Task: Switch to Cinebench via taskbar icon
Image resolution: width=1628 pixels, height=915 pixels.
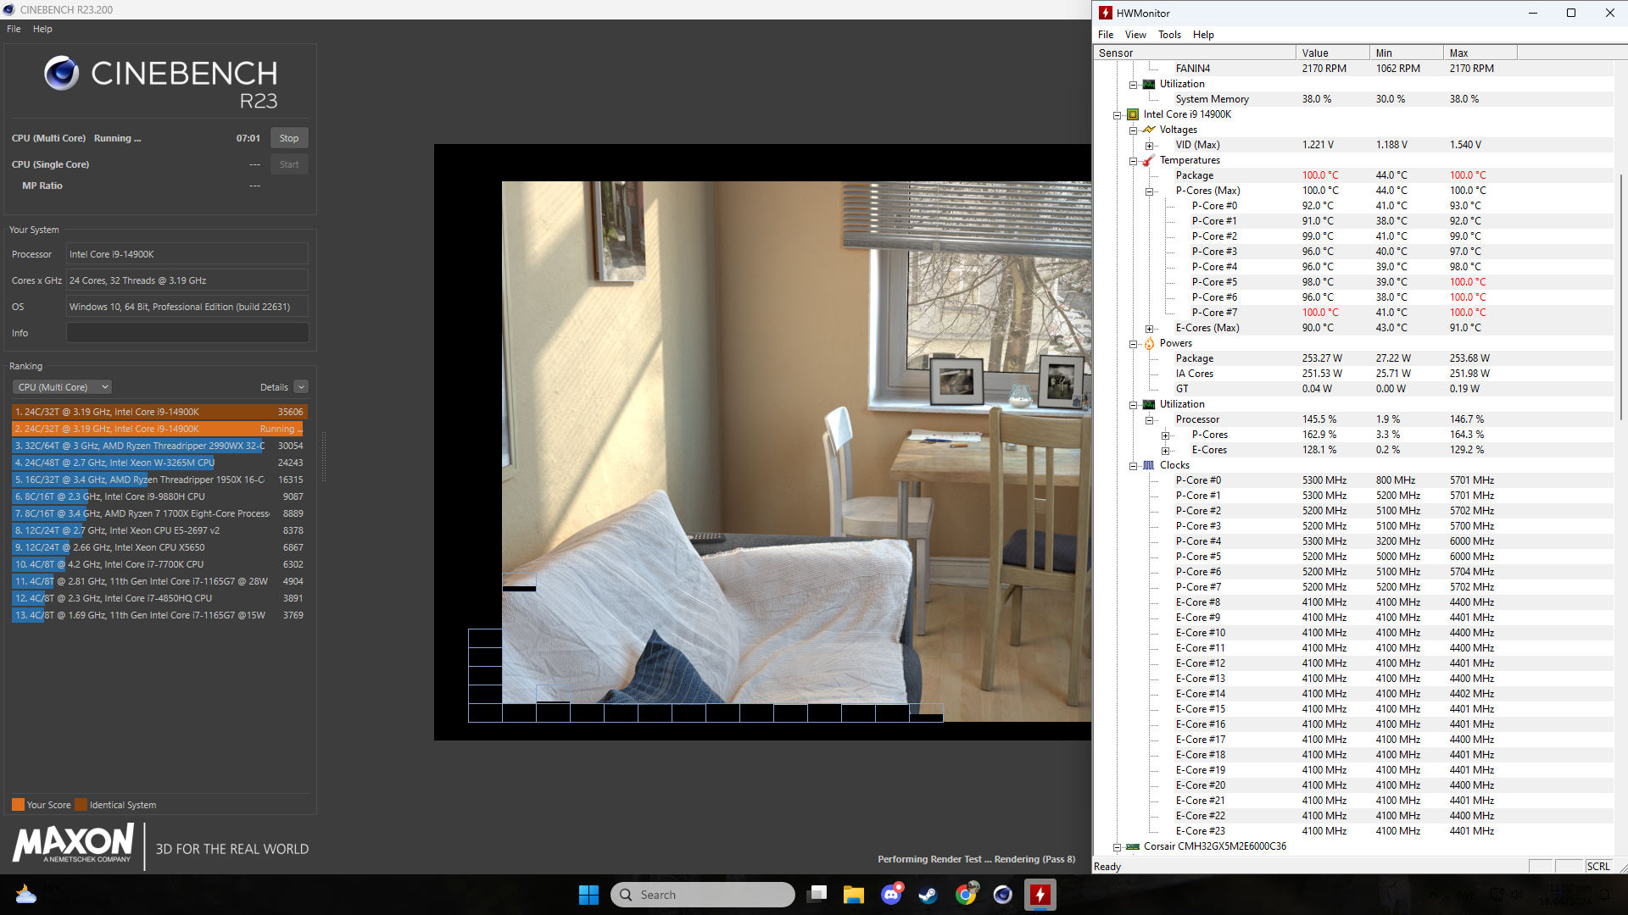Action: (x=1003, y=895)
